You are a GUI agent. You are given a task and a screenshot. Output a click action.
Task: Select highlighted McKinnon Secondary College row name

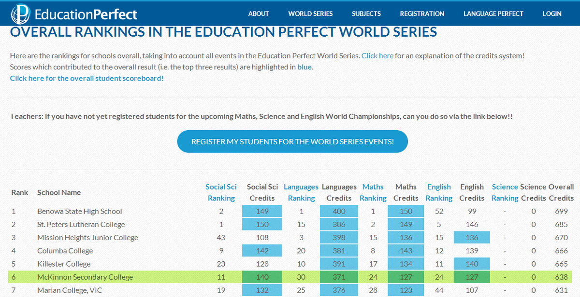pos(85,277)
